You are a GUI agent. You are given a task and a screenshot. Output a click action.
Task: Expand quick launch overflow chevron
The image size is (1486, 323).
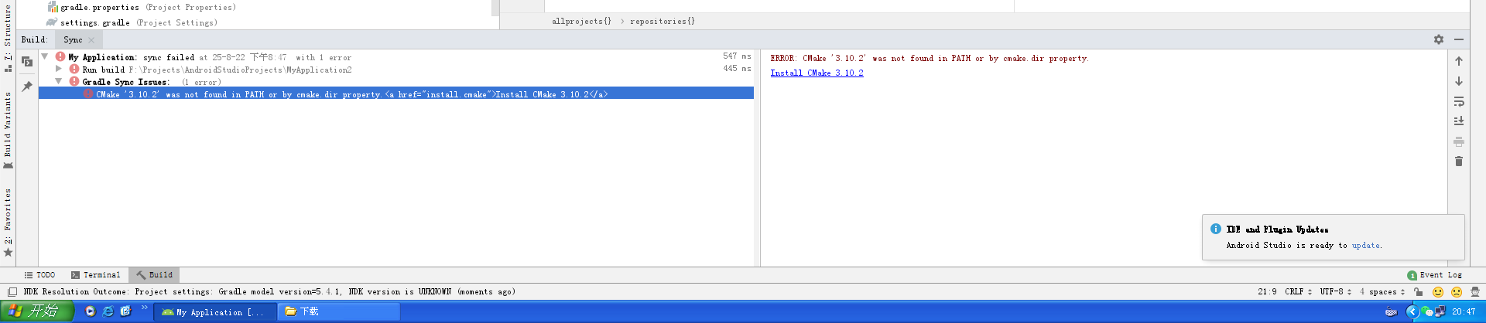(144, 308)
